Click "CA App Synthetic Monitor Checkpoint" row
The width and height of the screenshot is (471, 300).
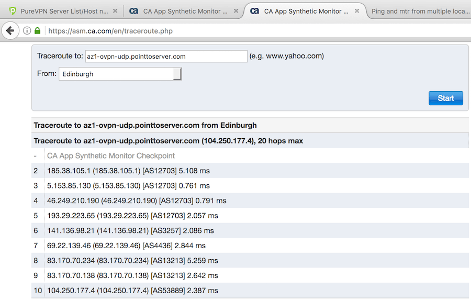pyautogui.click(x=250, y=155)
